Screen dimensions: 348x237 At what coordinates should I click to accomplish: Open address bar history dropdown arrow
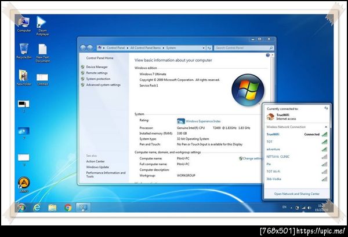coord(204,48)
